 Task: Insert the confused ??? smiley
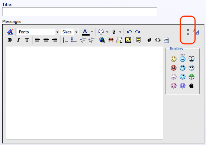(x=183, y=58)
